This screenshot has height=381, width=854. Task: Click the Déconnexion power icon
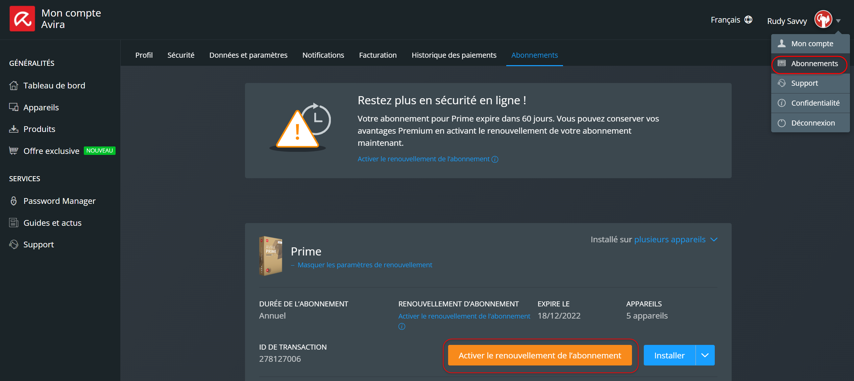782,123
